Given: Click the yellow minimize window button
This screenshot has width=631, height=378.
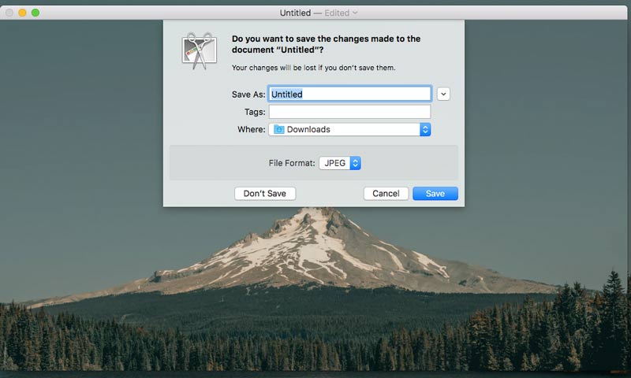Looking at the screenshot, I should point(23,13).
